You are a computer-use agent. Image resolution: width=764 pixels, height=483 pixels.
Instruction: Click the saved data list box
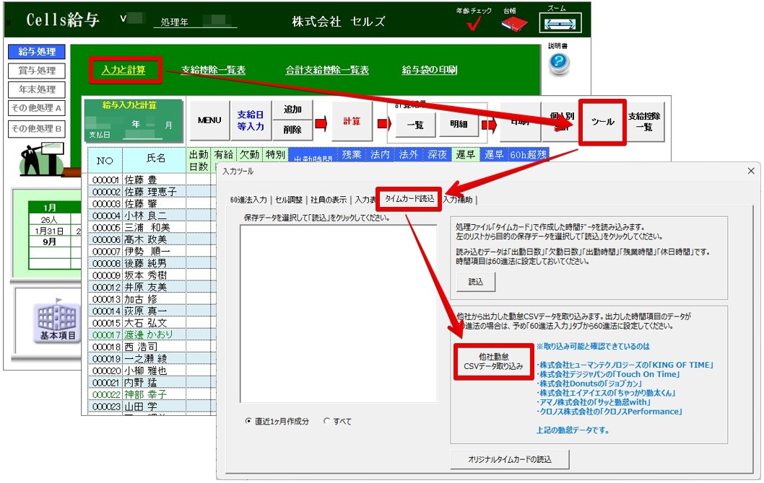pyautogui.click(x=338, y=314)
